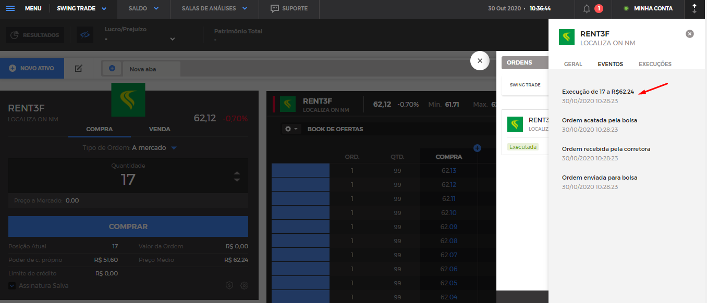
Task: Toggle the hide-values eye icon
Action: pos(85,35)
